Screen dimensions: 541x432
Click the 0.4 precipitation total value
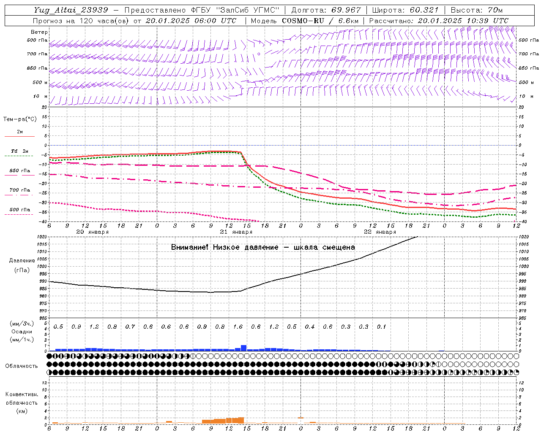[x=310, y=327]
